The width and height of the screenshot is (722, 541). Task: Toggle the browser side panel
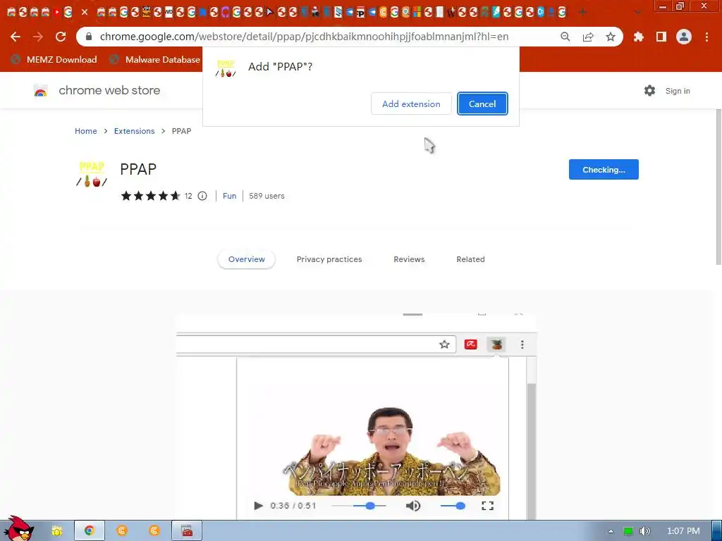tap(661, 37)
